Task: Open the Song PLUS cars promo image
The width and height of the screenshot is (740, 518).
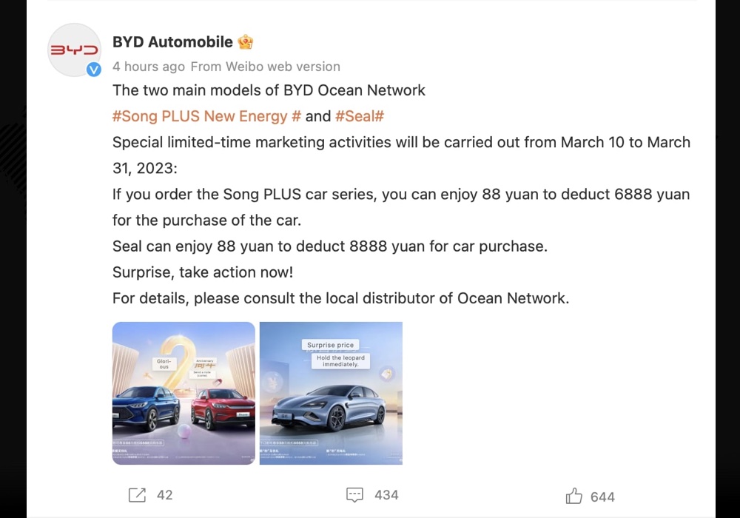Action: pos(184,393)
